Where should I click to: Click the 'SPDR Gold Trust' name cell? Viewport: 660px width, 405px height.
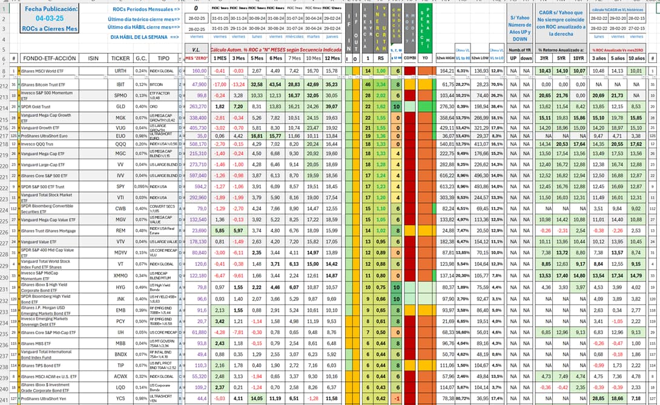(49, 107)
